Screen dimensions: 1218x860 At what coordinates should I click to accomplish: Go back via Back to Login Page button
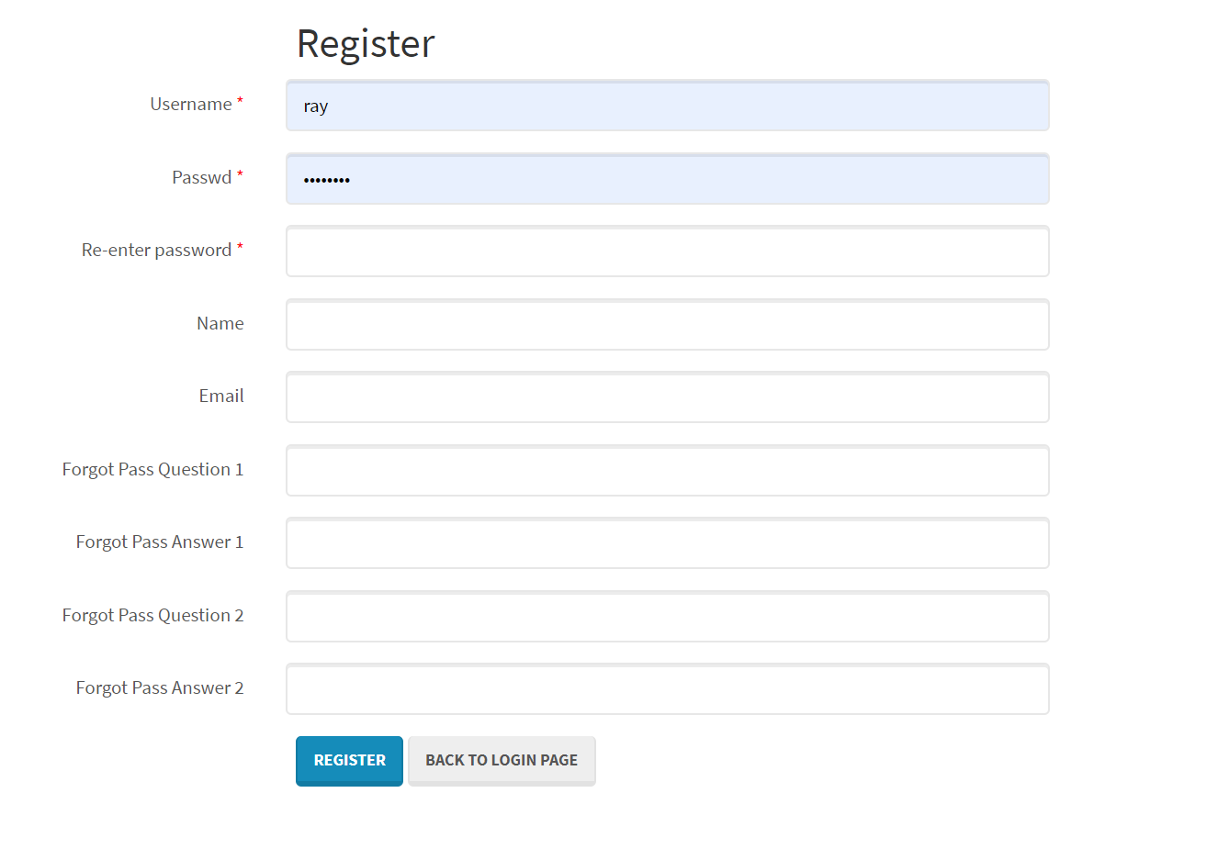click(502, 761)
